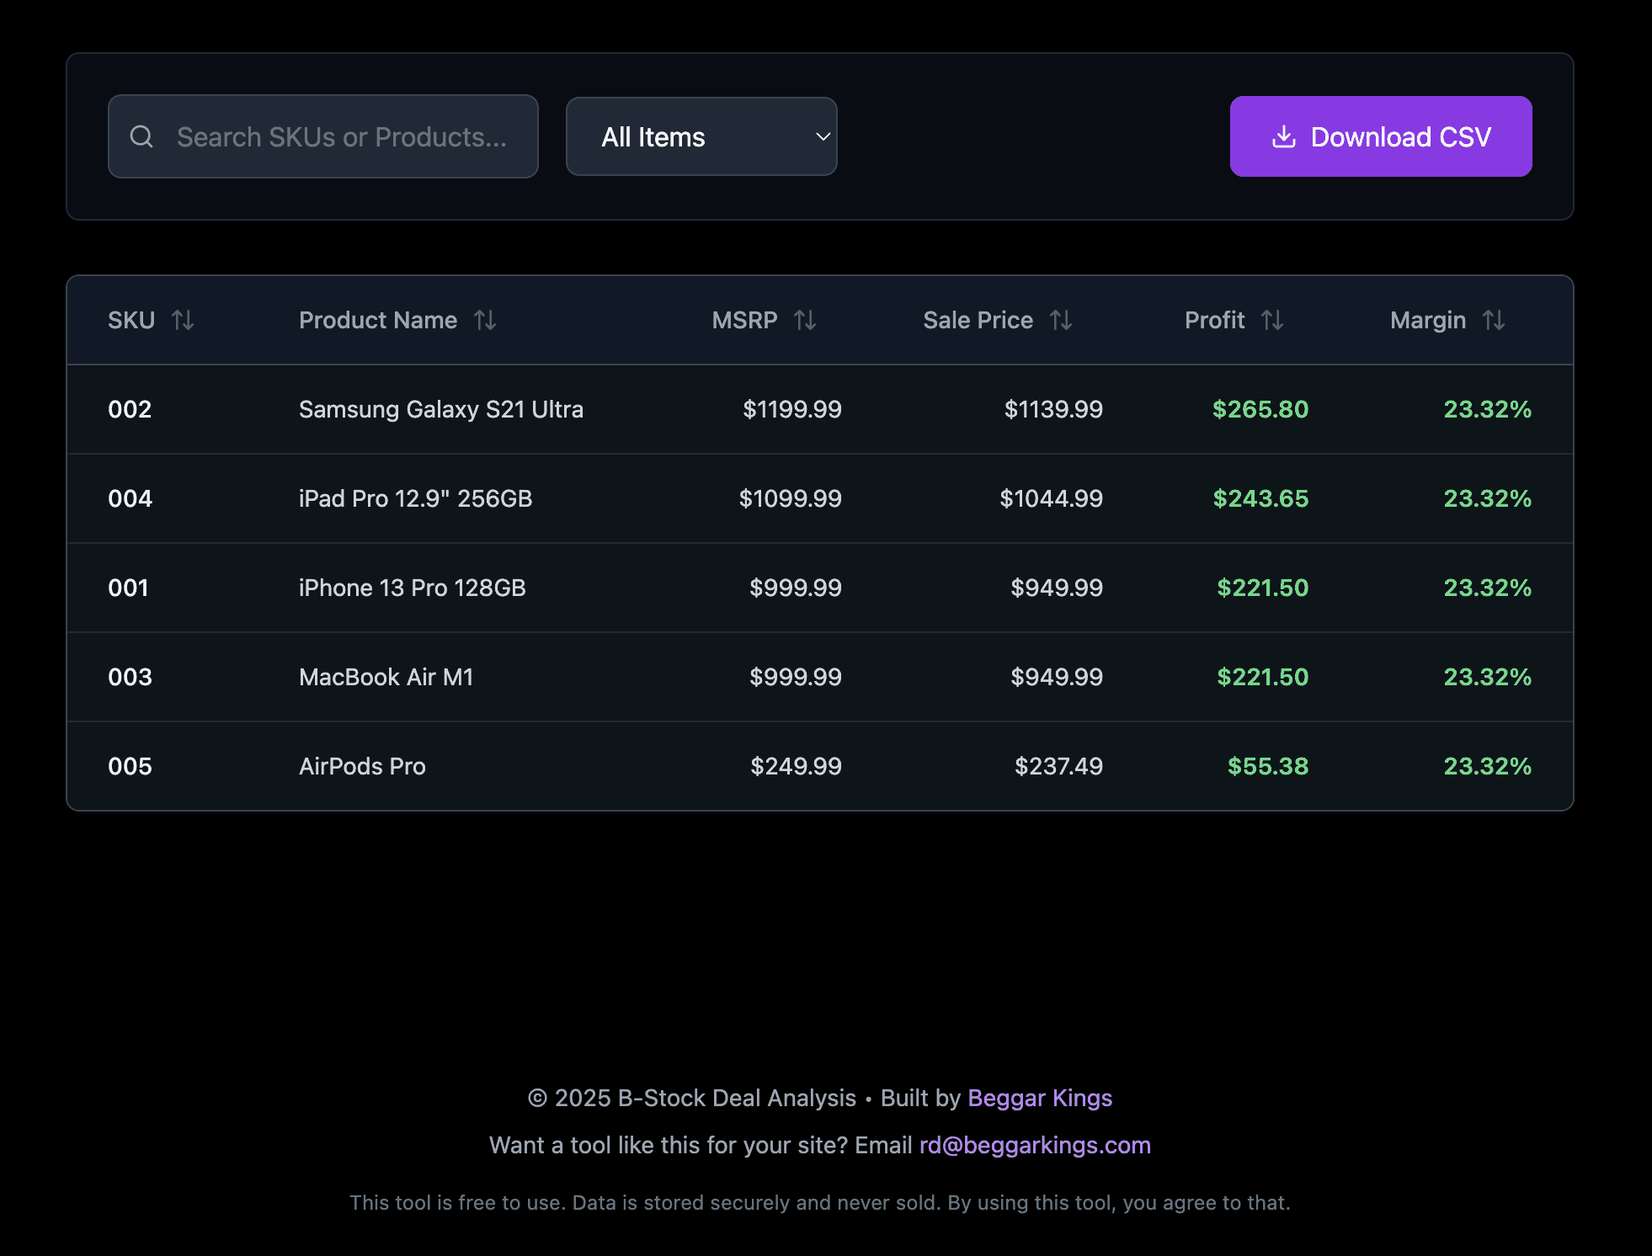Click the All Items dropdown chevron
The width and height of the screenshot is (1652, 1256).
point(823,136)
